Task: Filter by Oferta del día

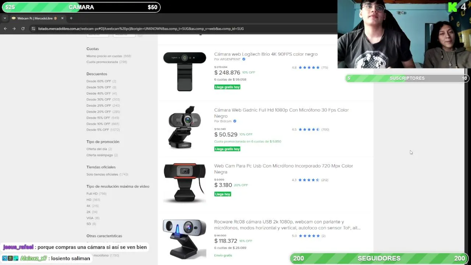Action: (99, 149)
